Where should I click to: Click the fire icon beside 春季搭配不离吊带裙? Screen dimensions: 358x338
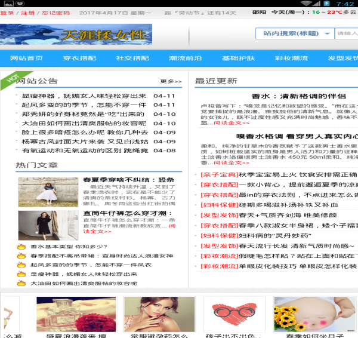(x=21, y=256)
